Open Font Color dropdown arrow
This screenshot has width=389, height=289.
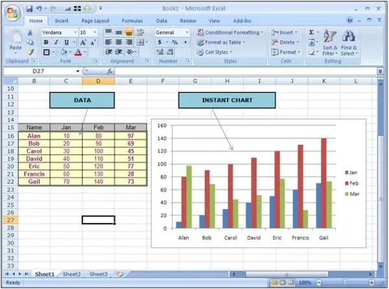[x=85, y=52]
